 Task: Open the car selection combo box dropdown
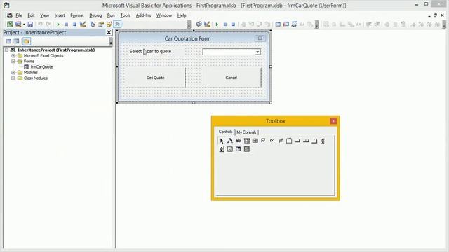coord(257,52)
